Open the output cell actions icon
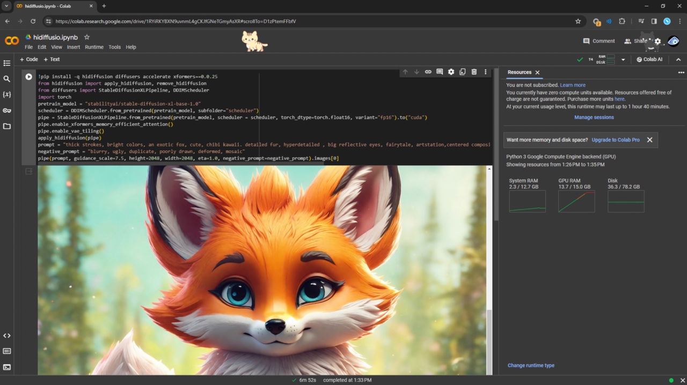 29,171
